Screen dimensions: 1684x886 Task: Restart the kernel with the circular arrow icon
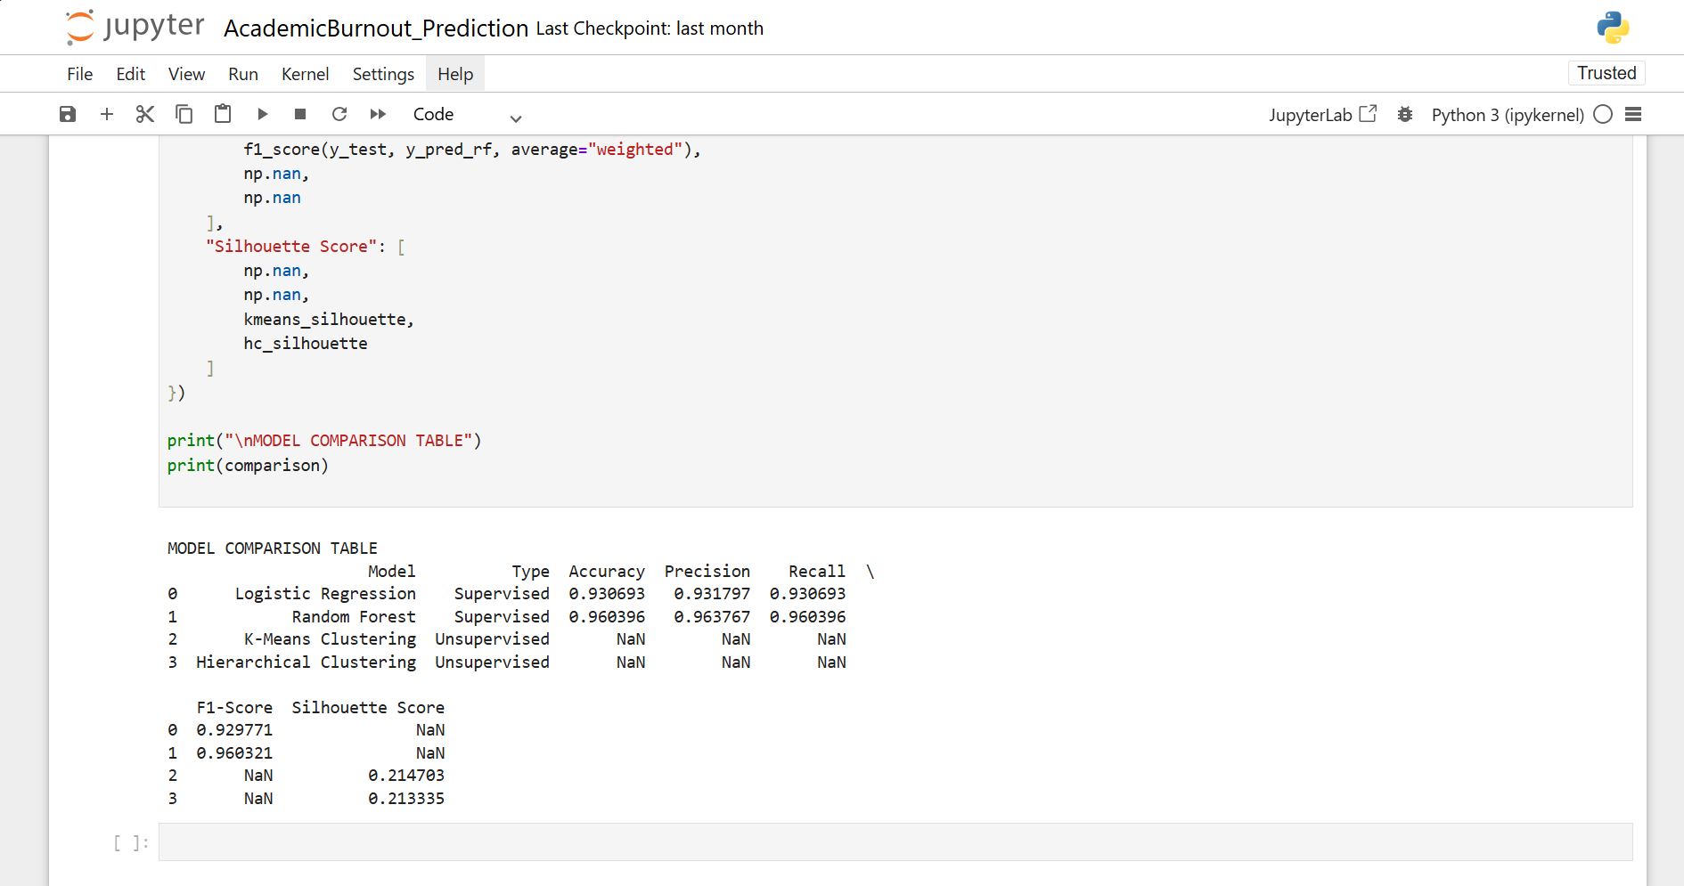click(x=339, y=114)
